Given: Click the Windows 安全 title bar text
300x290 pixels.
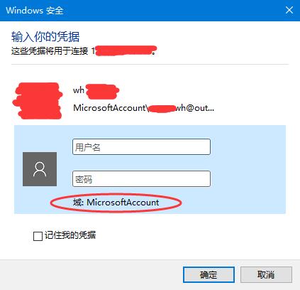Looking at the screenshot, I should tap(35, 11).
